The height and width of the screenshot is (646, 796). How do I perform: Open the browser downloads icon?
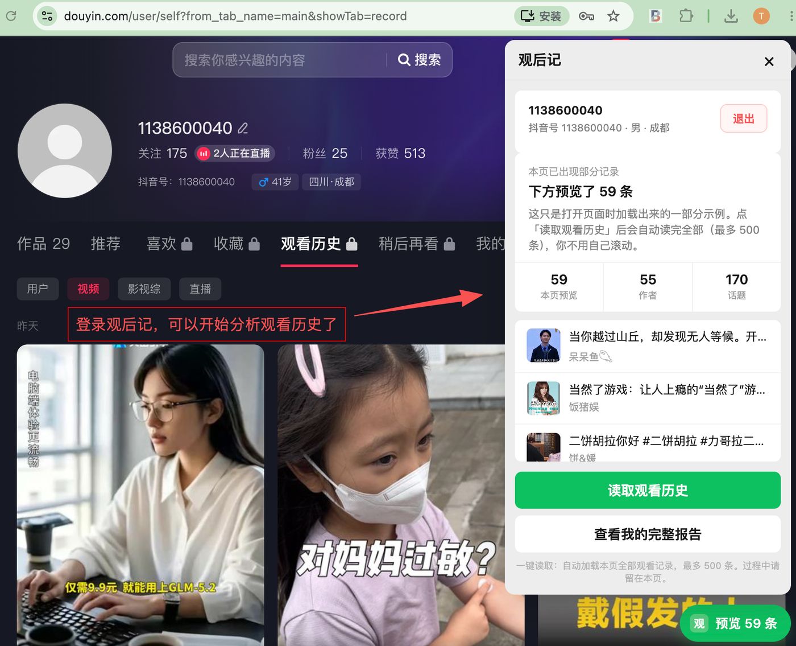[731, 16]
